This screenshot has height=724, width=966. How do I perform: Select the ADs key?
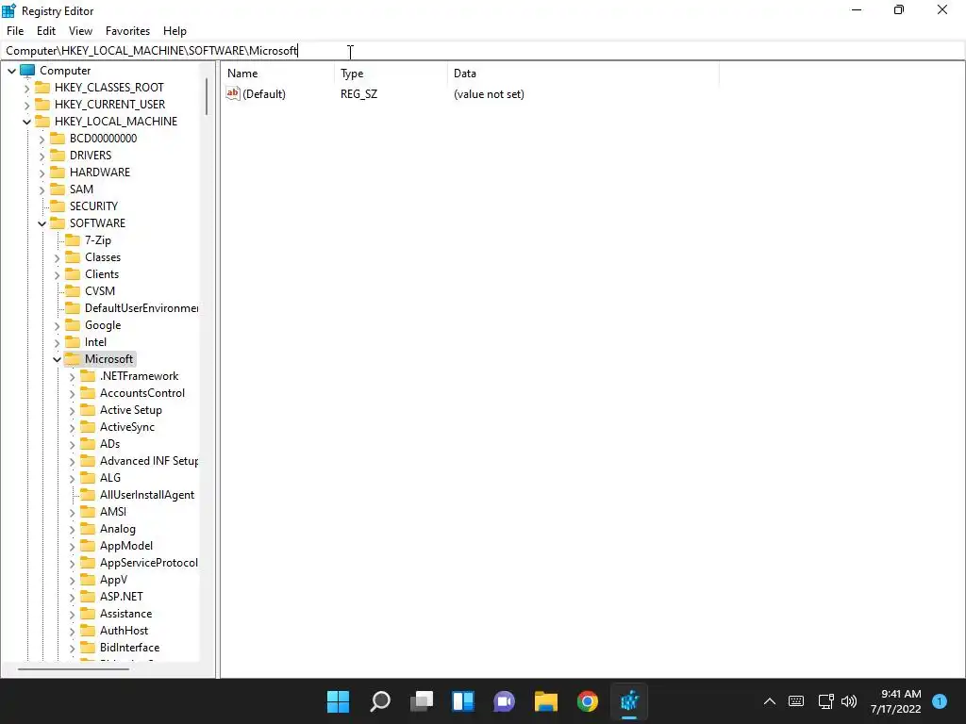109,444
